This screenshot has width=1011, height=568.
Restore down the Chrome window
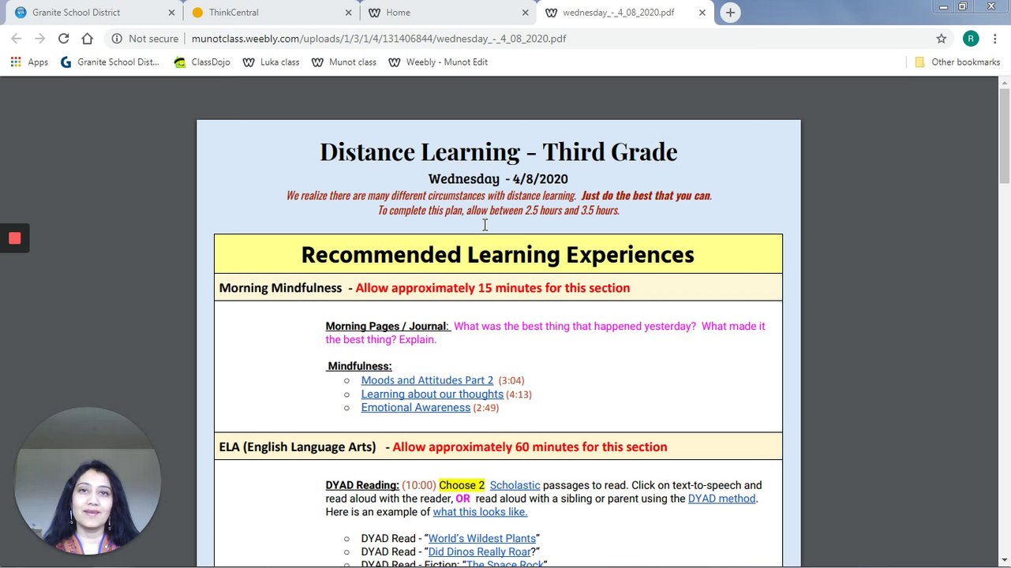click(963, 7)
